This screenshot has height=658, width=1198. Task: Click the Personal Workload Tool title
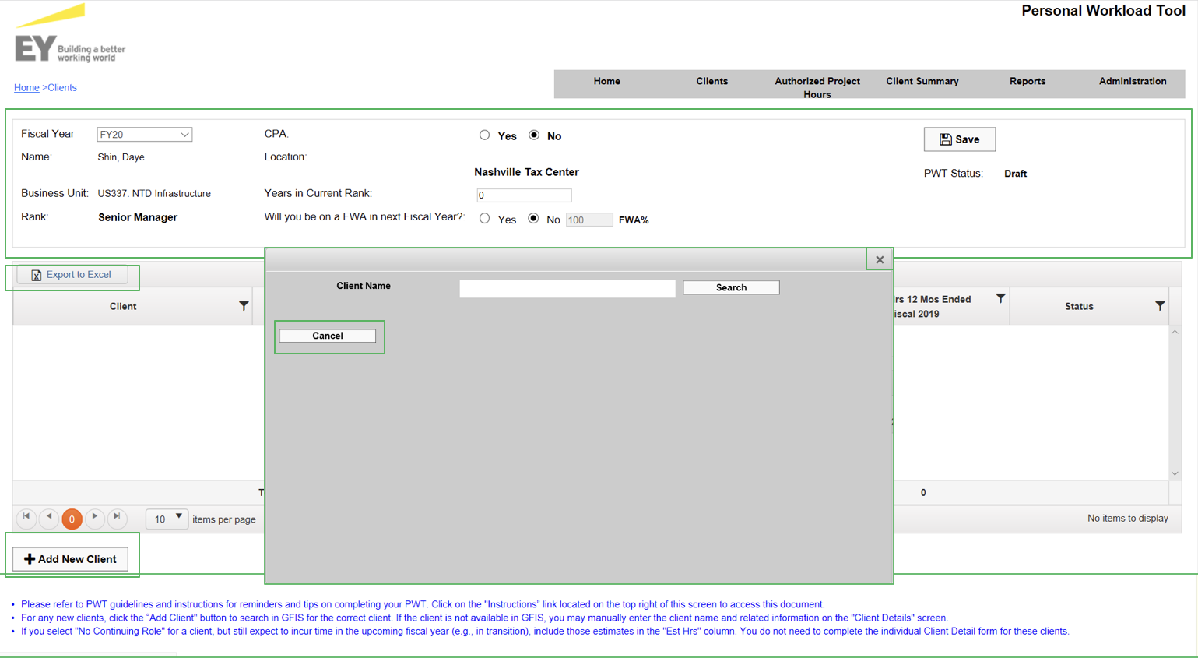click(1103, 11)
